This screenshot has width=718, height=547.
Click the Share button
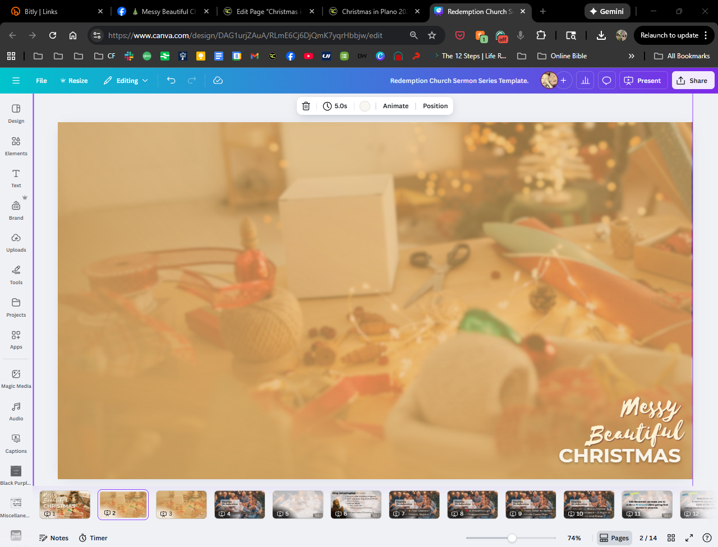692,81
